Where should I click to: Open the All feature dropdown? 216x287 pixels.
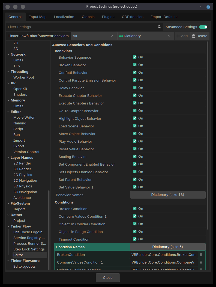94,36
